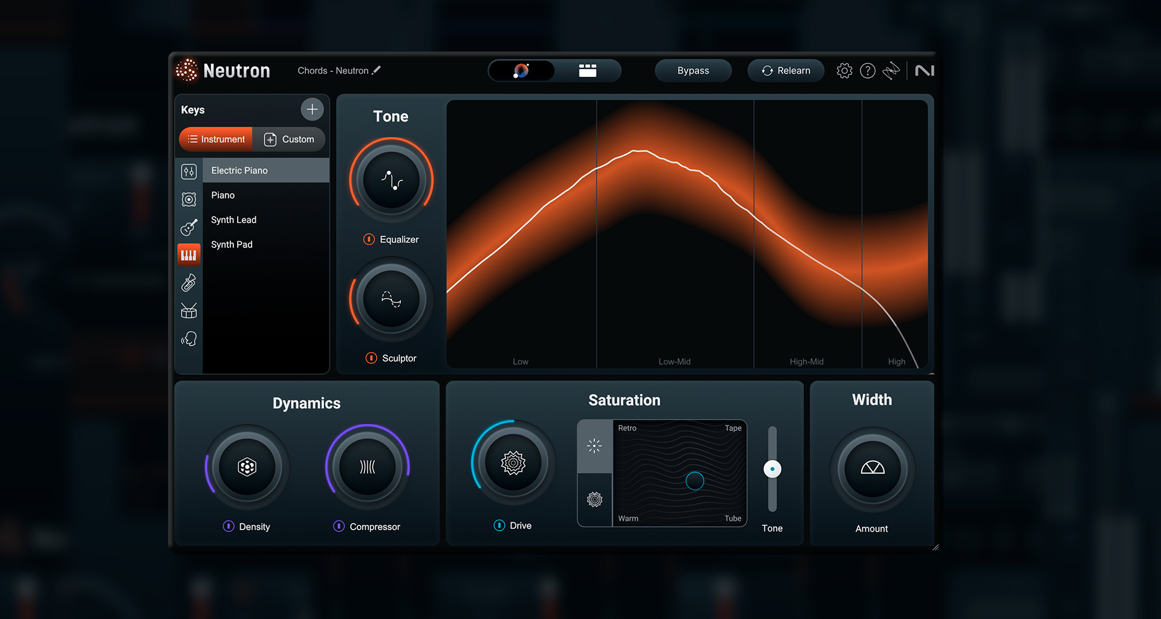
Task: Click the Bypass button
Action: pyautogui.click(x=693, y=71)
